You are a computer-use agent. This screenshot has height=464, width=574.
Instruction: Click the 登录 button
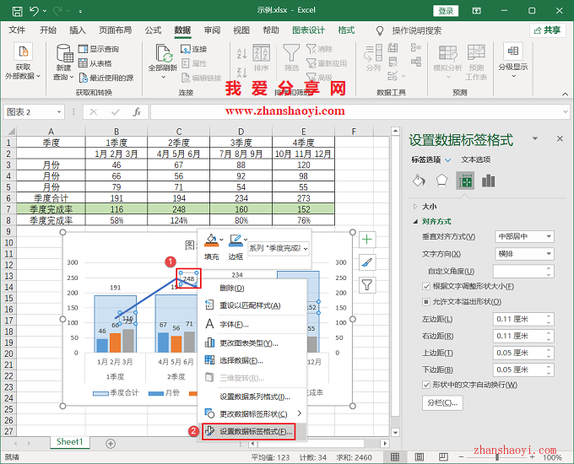[x=446, y=11]
